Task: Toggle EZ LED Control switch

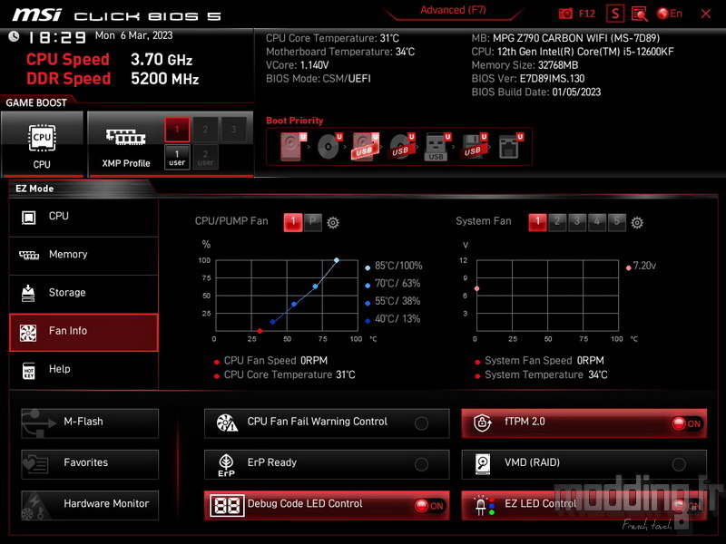Action: [x=687, y=506]
